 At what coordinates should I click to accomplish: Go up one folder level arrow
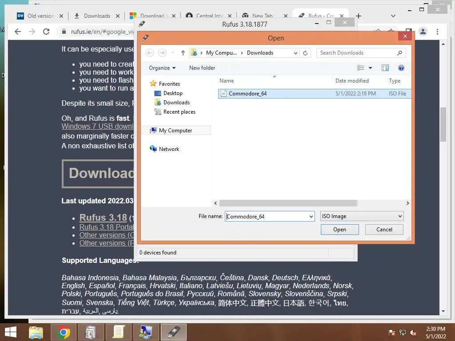coord(183,53)
